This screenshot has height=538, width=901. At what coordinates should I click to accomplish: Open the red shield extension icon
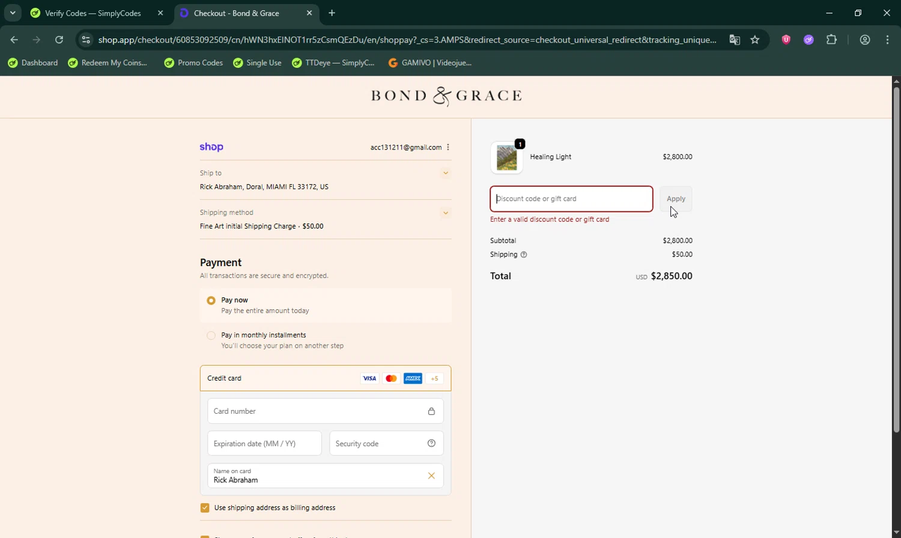[786, 40]
